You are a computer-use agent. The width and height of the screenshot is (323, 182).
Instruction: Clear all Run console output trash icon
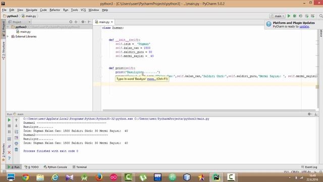pyautogui.click(x=16, y=150)
